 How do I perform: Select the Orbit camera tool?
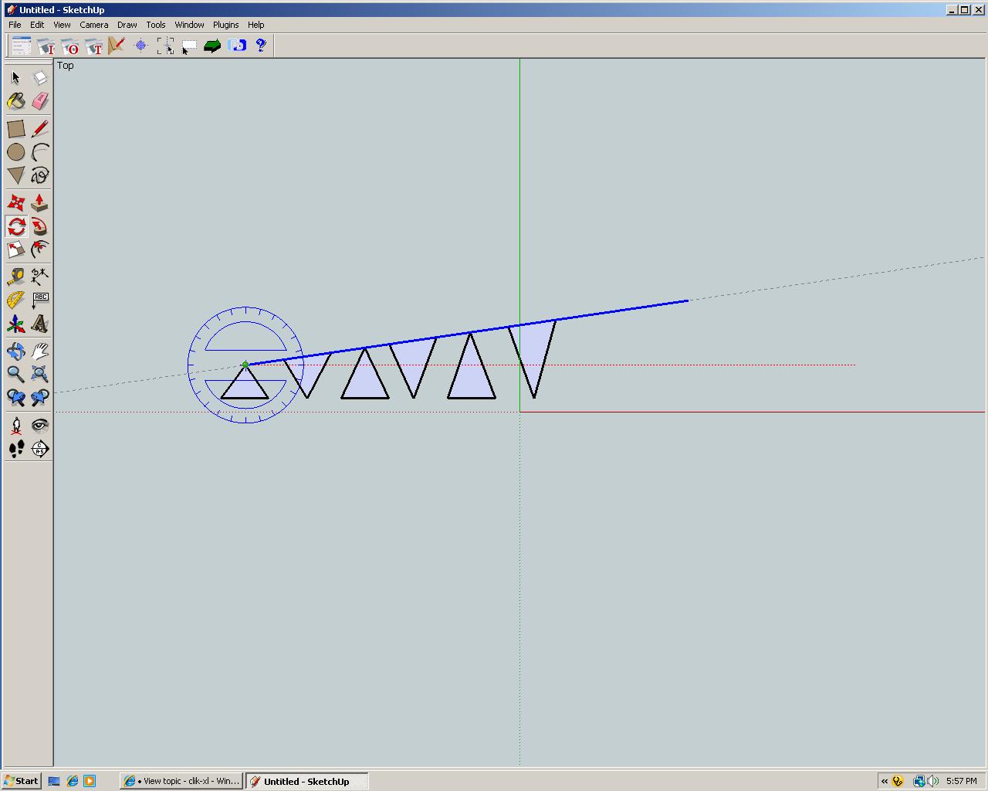click(16, 351)
